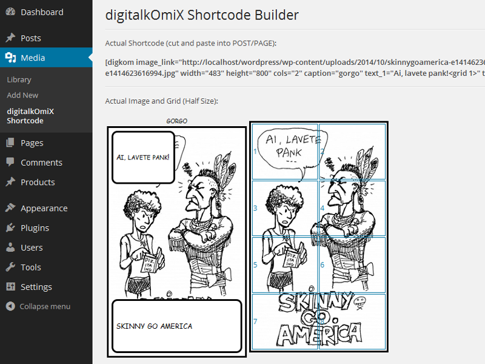Click the Collapse menu label

pos(45,306)
